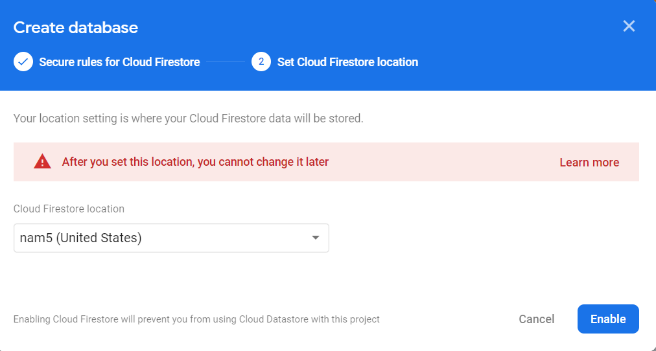
Task: Click the Create database dialog title
Action: click(75, 27)
